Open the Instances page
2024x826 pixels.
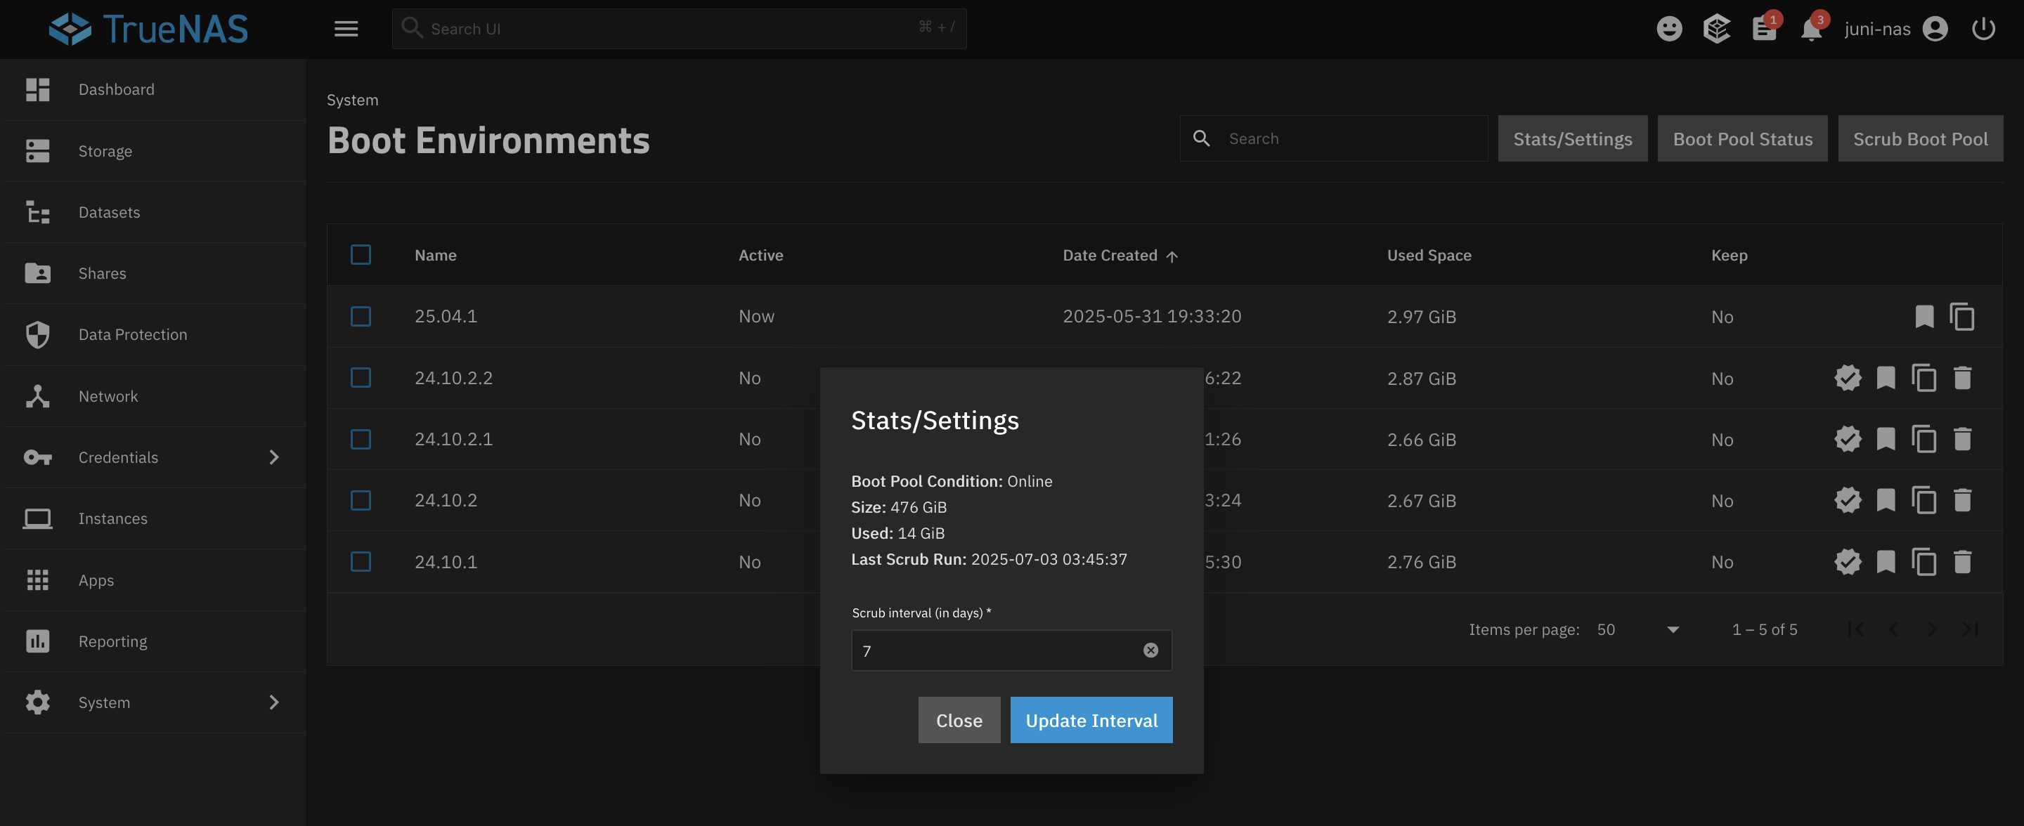pyautogui.click(x=153, y=518)
